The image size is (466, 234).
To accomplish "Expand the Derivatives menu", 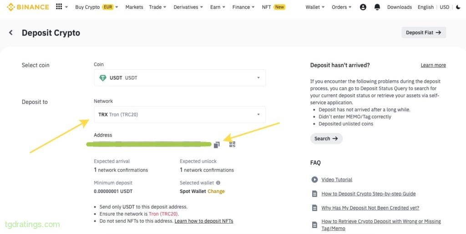I will point(188,7).
